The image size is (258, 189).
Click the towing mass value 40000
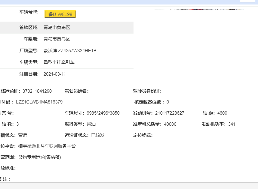[170, 124]
